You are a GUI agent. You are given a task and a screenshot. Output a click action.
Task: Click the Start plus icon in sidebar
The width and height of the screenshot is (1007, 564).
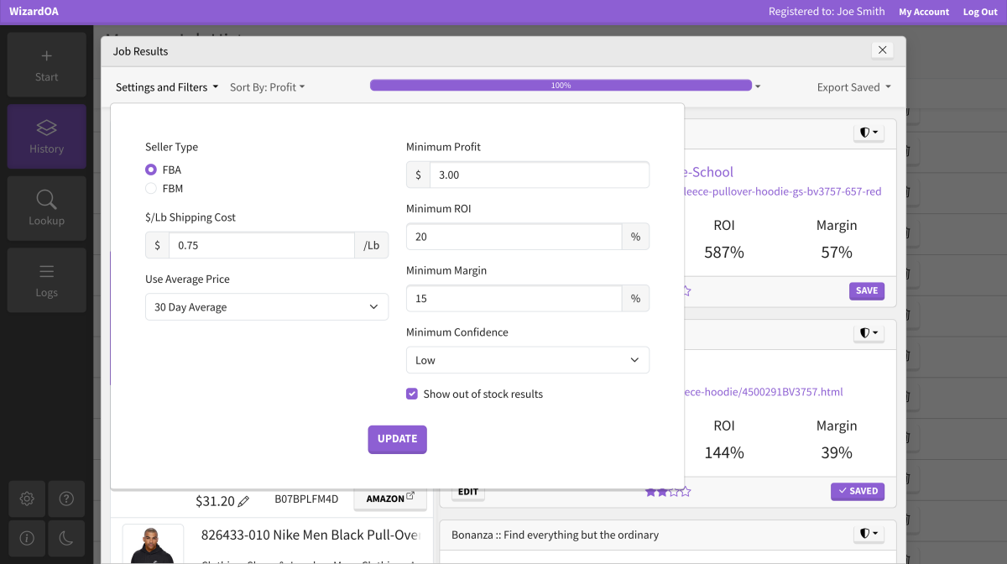click(46, 56)
